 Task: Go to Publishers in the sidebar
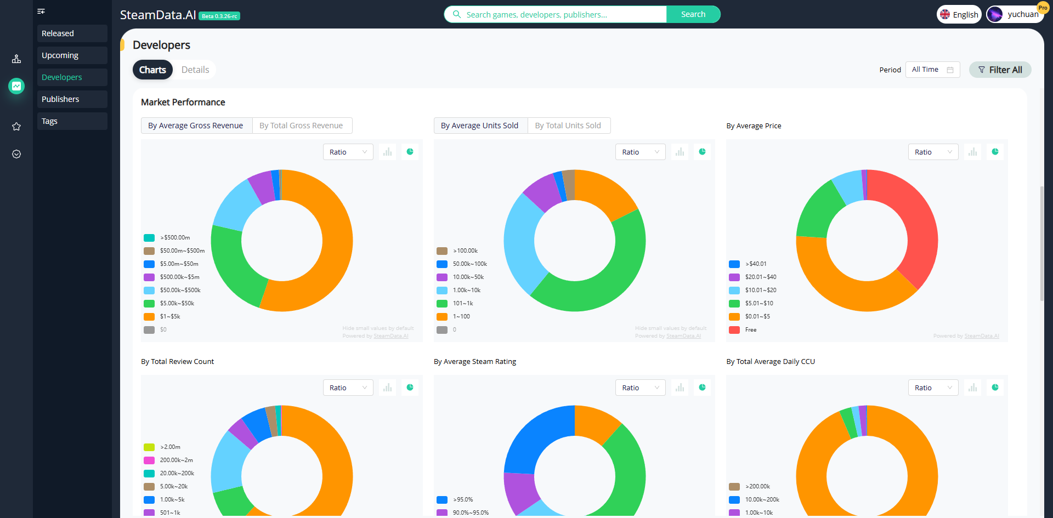[72, 99]
